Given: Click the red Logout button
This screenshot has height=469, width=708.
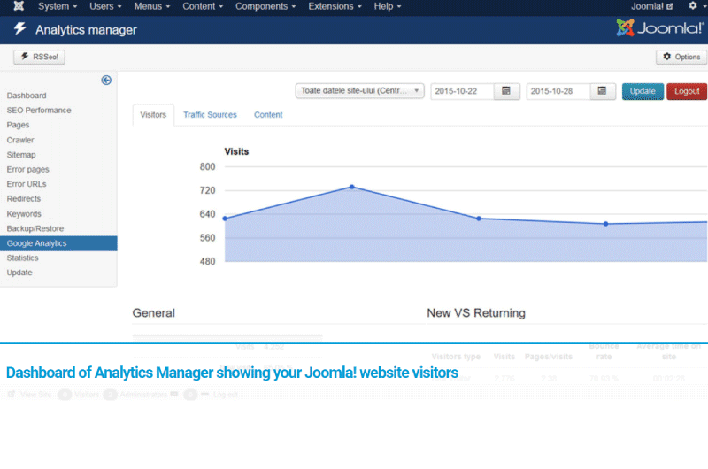Looking at the screenshot, I should click(x=687, y=91).
